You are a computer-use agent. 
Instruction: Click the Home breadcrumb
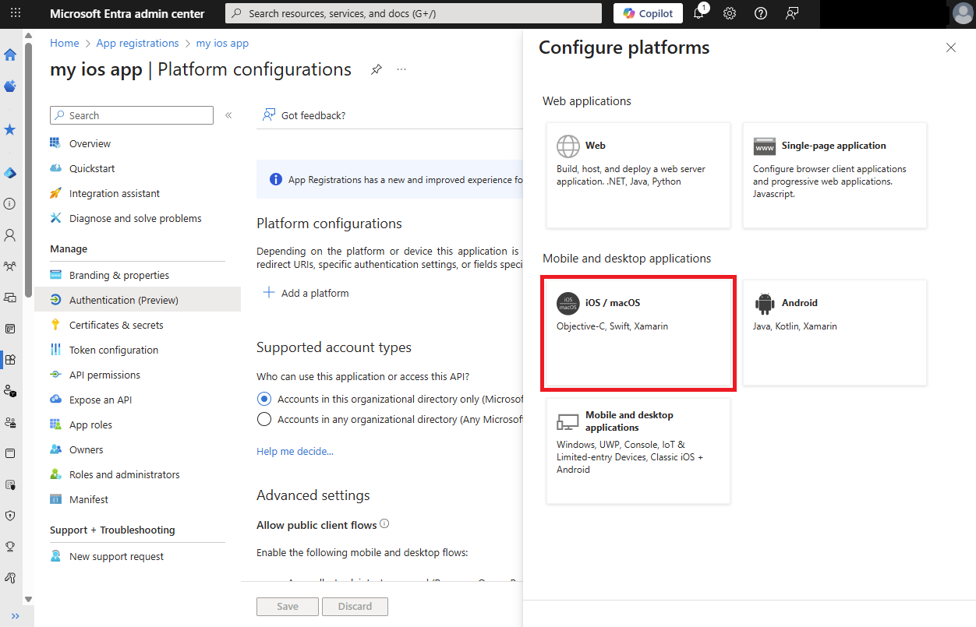click(65, 43)
